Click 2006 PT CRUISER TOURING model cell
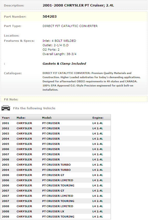 (58, 185)
